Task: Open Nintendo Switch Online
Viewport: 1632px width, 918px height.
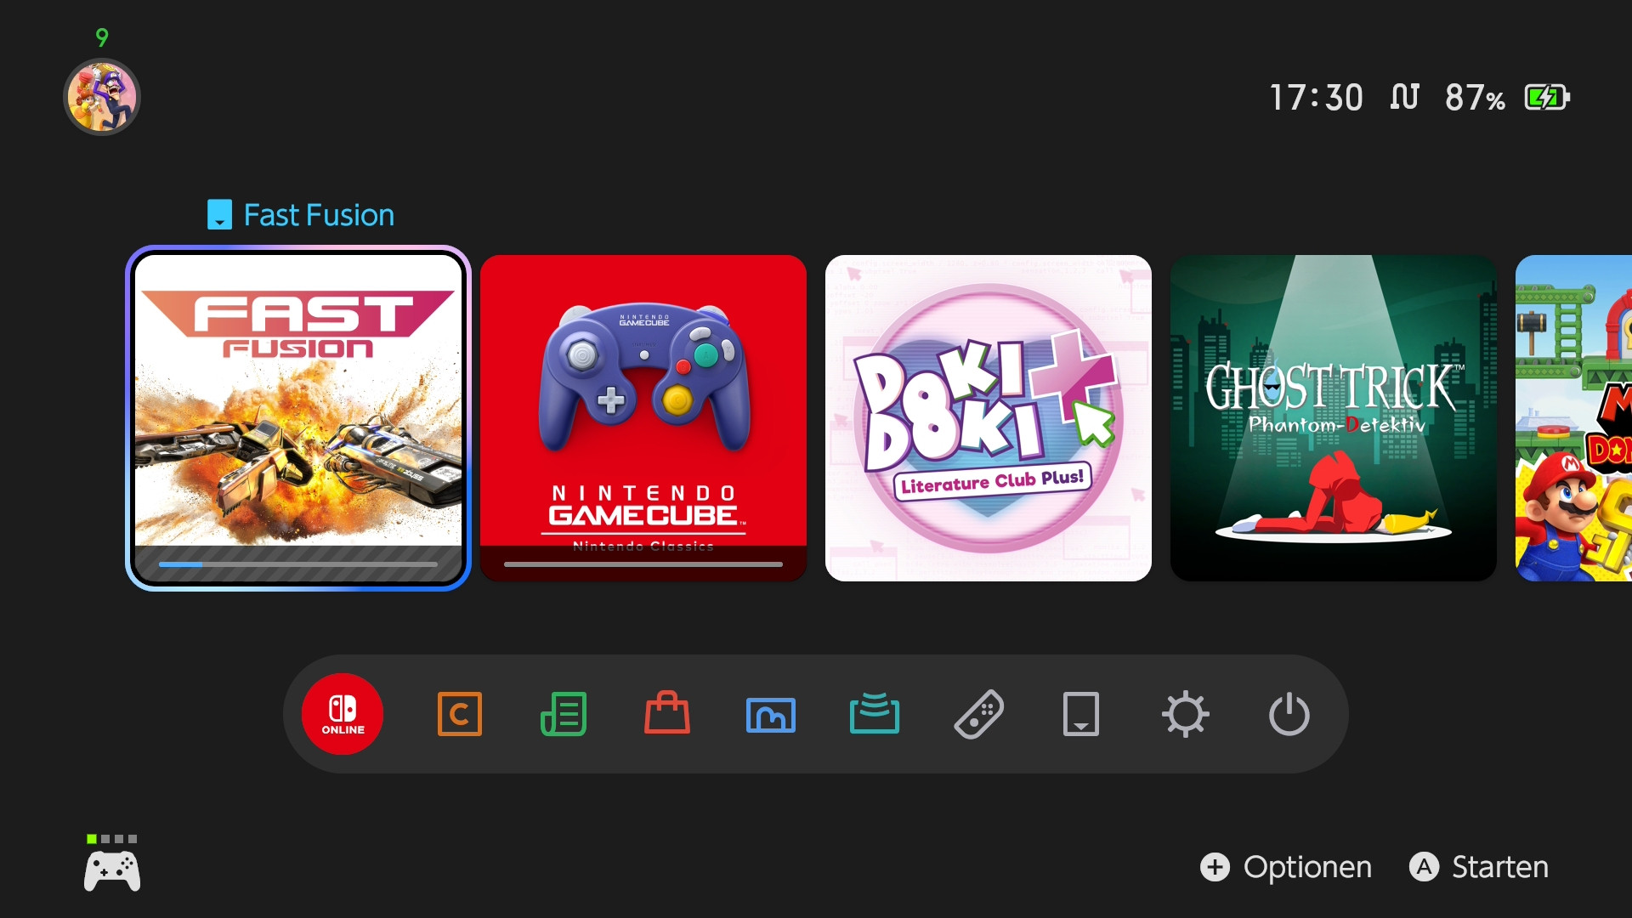Action: pos(343,714)
